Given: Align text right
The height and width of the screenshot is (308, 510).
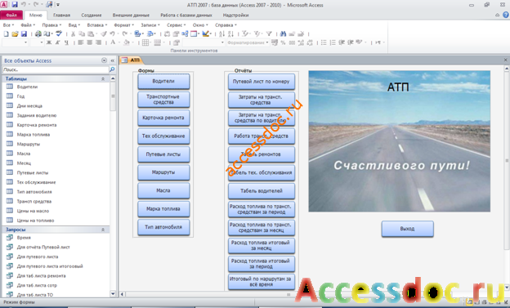Looking at the screenshot, I should tap(98, 42).
